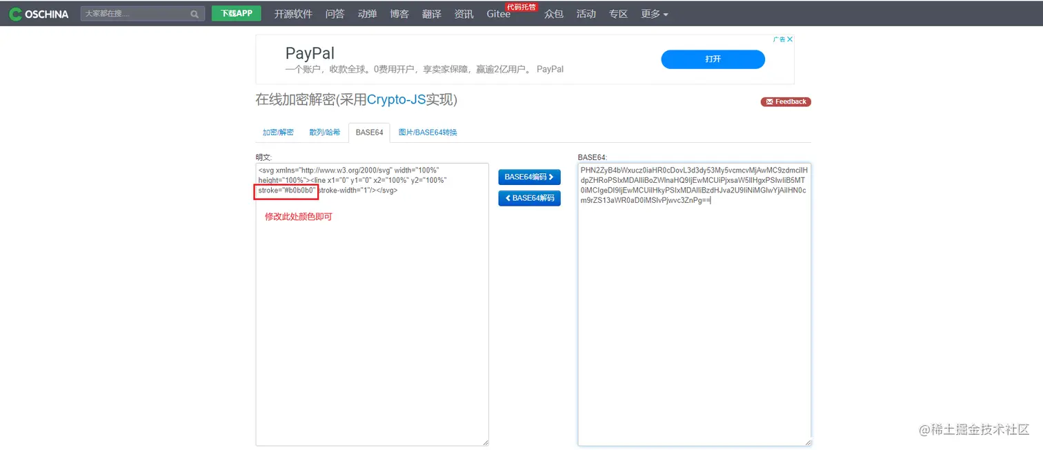Click the BASE64编码 button

click(x=529, y=177)
